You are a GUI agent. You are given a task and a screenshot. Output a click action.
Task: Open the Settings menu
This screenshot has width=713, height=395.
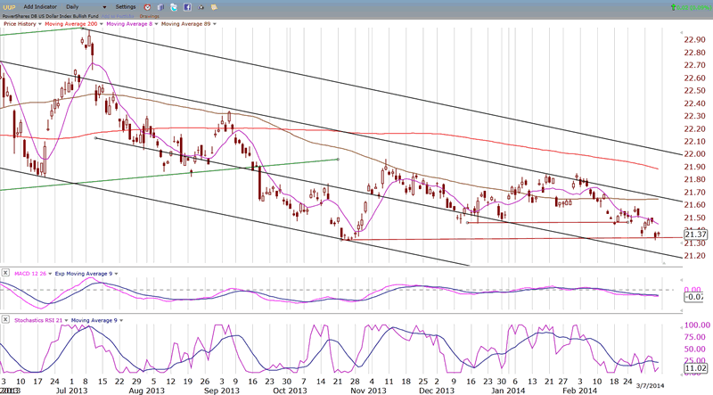pos(127,6)
